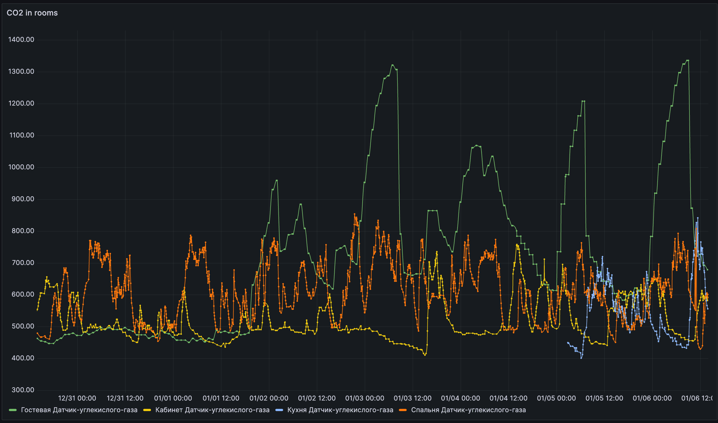Click the x-axis label 01/02 00:00
This screenshot has height=423, width=718.
pyautogui.click(x=269, y=398)
